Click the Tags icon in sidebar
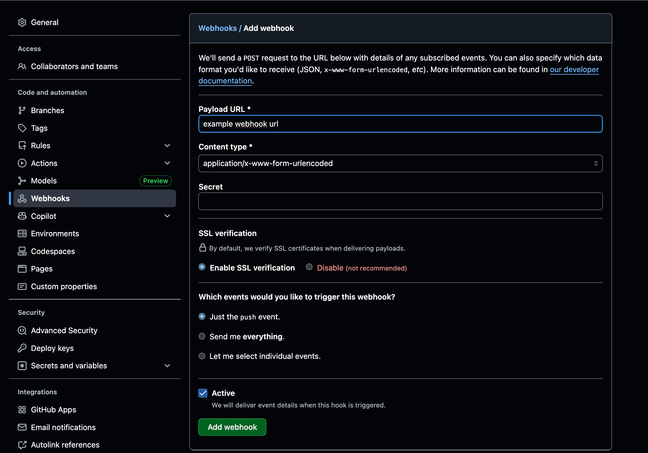648x453 pixels. (x=22, y=128)
